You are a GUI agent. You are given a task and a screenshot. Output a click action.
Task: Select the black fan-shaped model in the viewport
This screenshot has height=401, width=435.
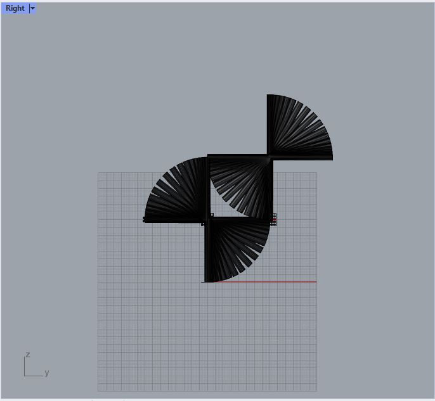point(238,188)
